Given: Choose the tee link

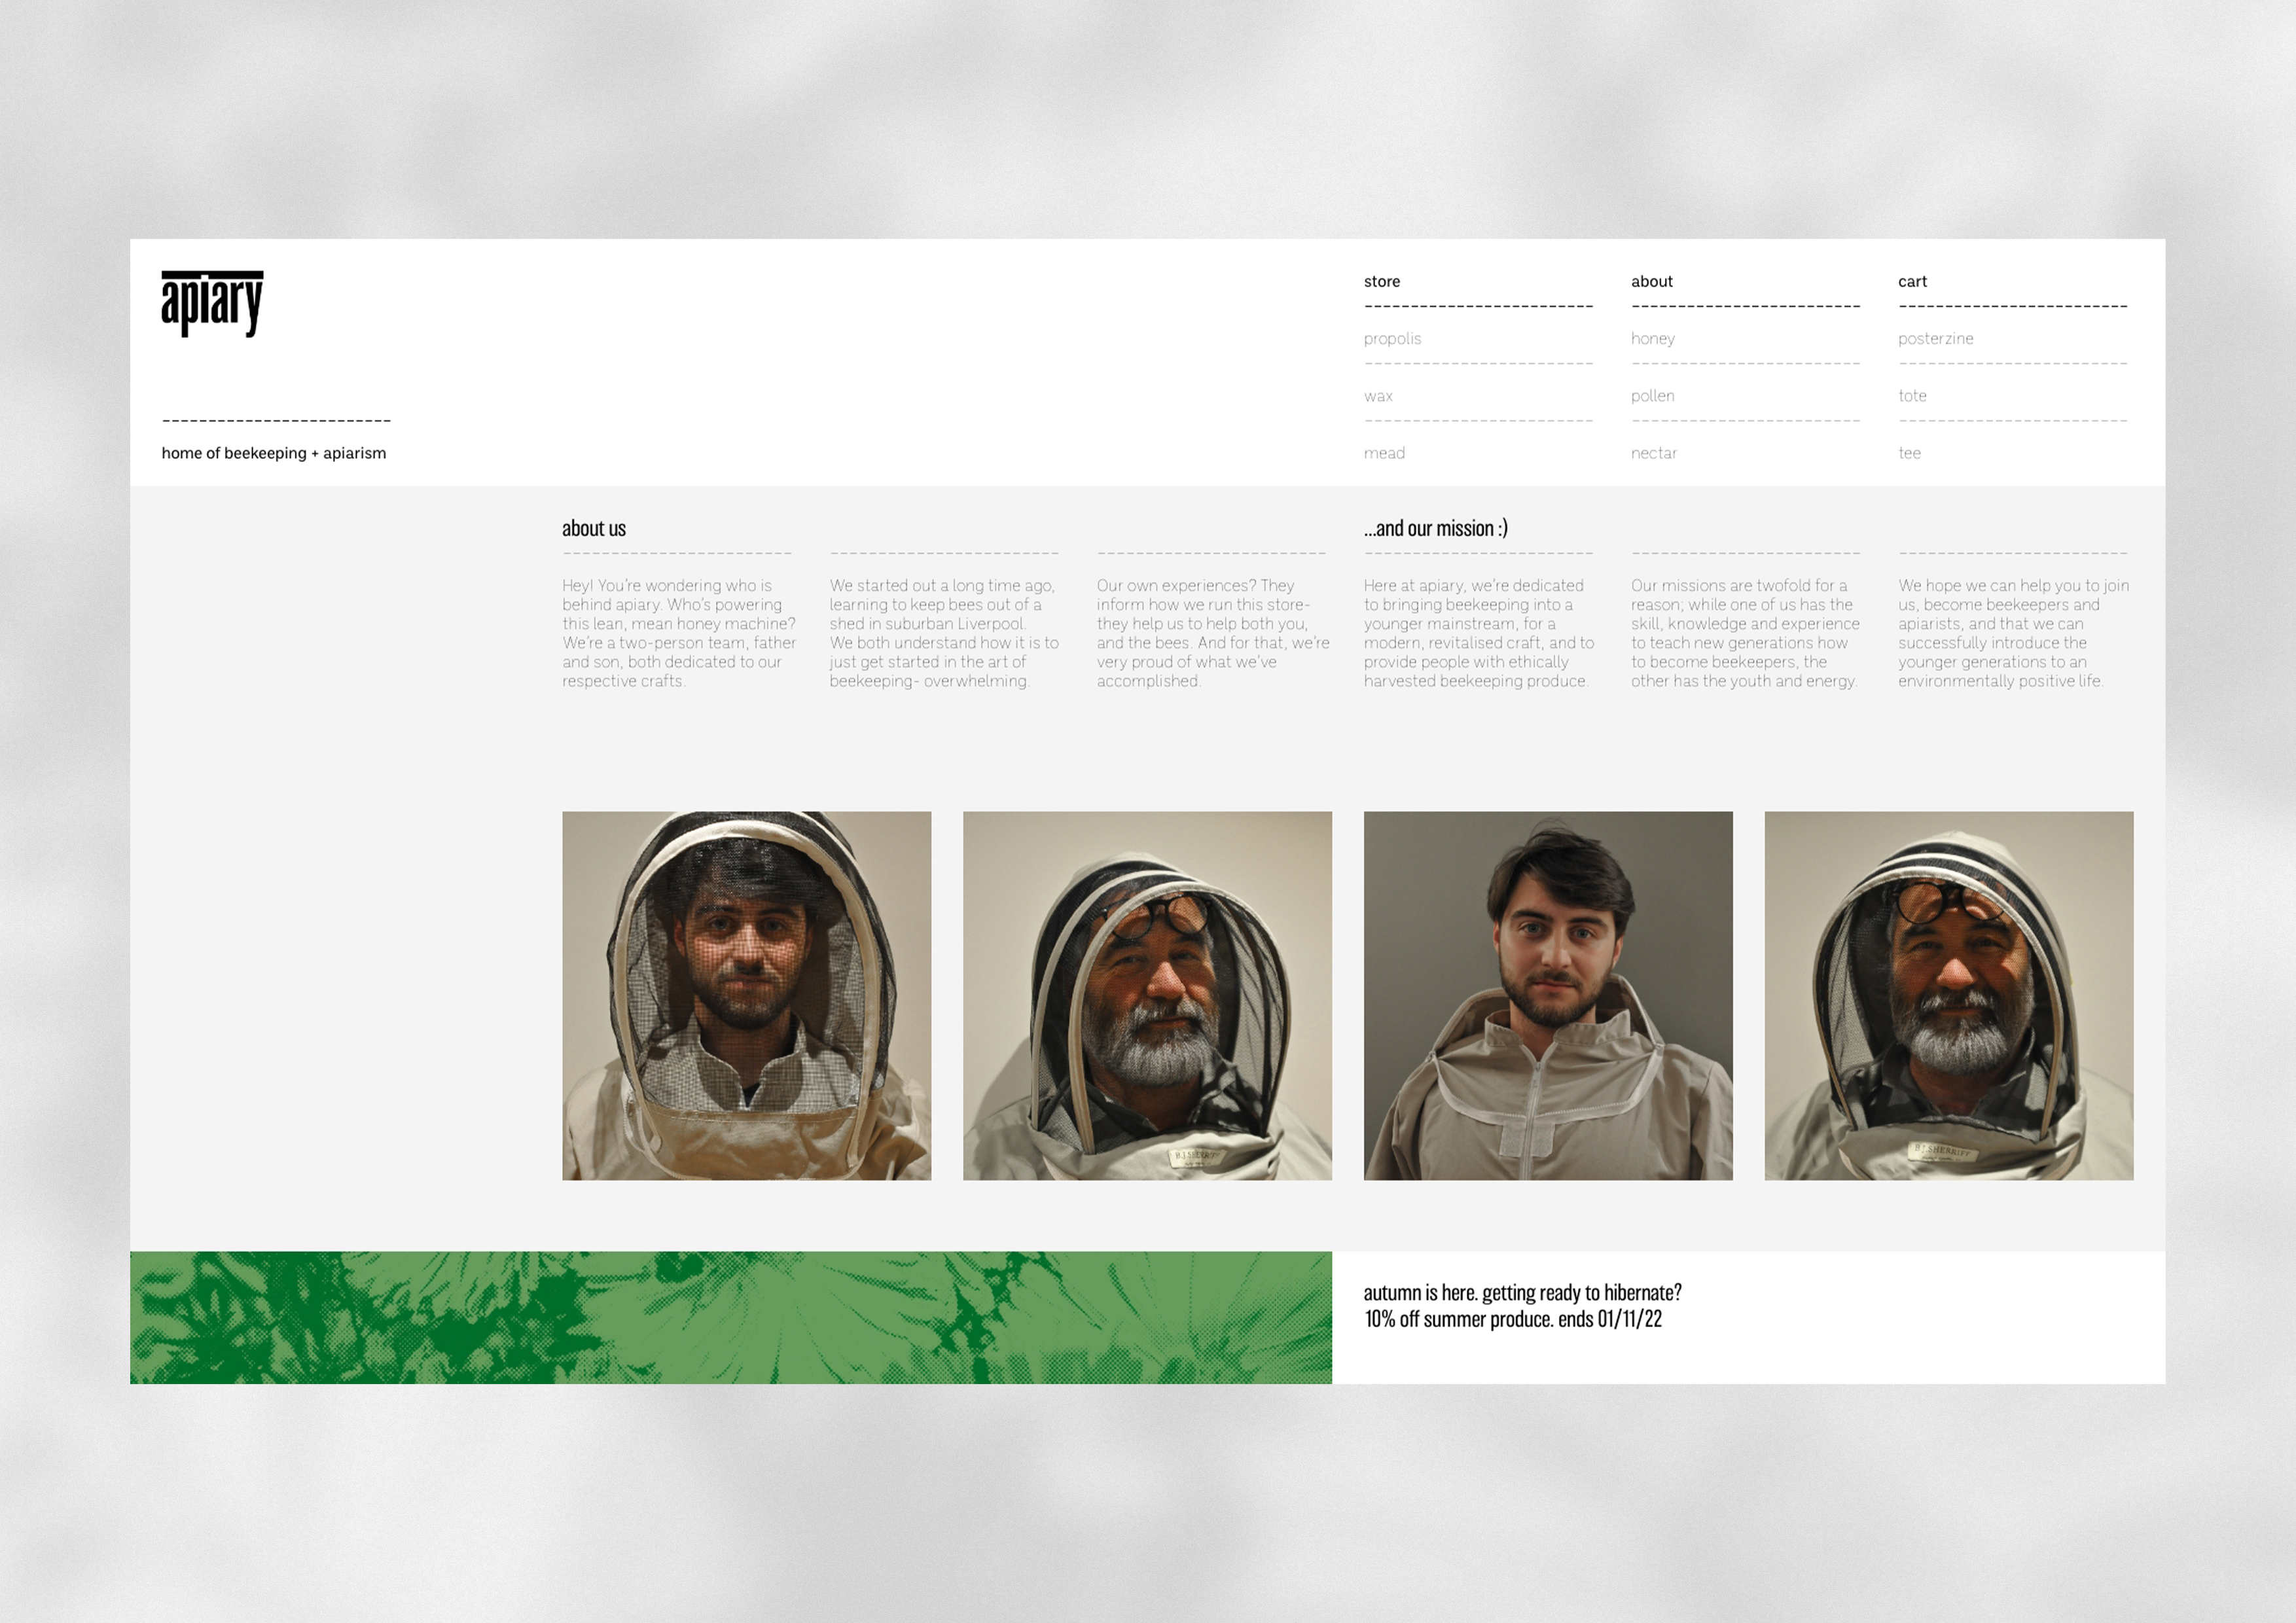Looking at the screenshot, I should tap(1909, 453).
